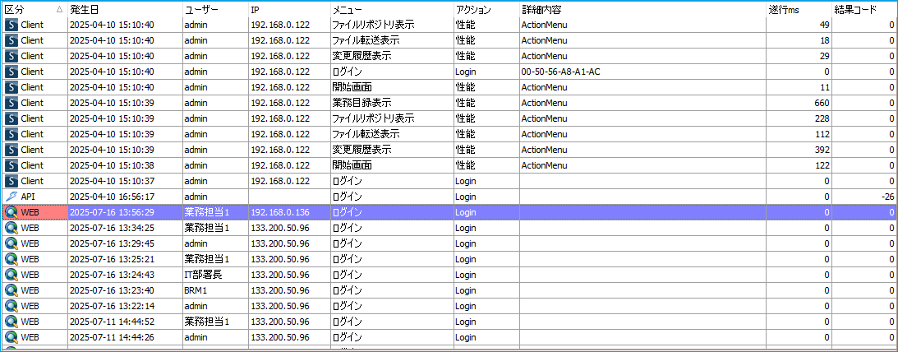The image size is (898, 352).
Task: Click the WEB icon in the 14:44:26 row
Action: (x=11, y=337)
